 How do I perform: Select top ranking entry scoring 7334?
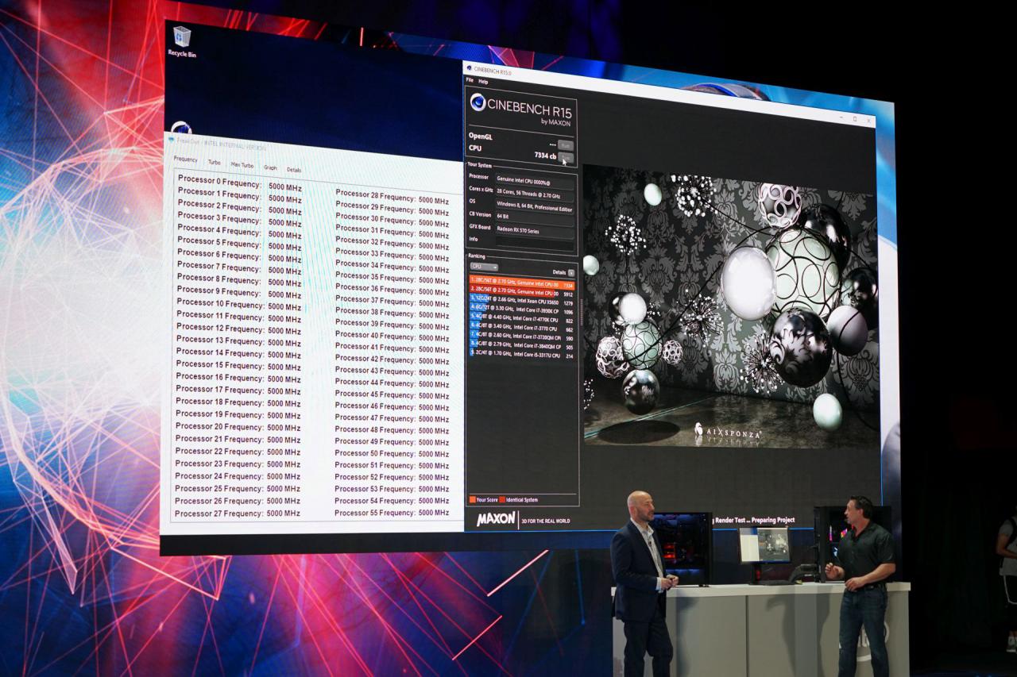click(x=521, y=282)
